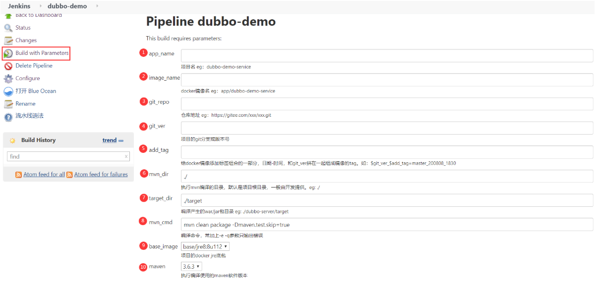
Task: Click the Delete Pipeline prohibition icon
Action: [8, 66]
